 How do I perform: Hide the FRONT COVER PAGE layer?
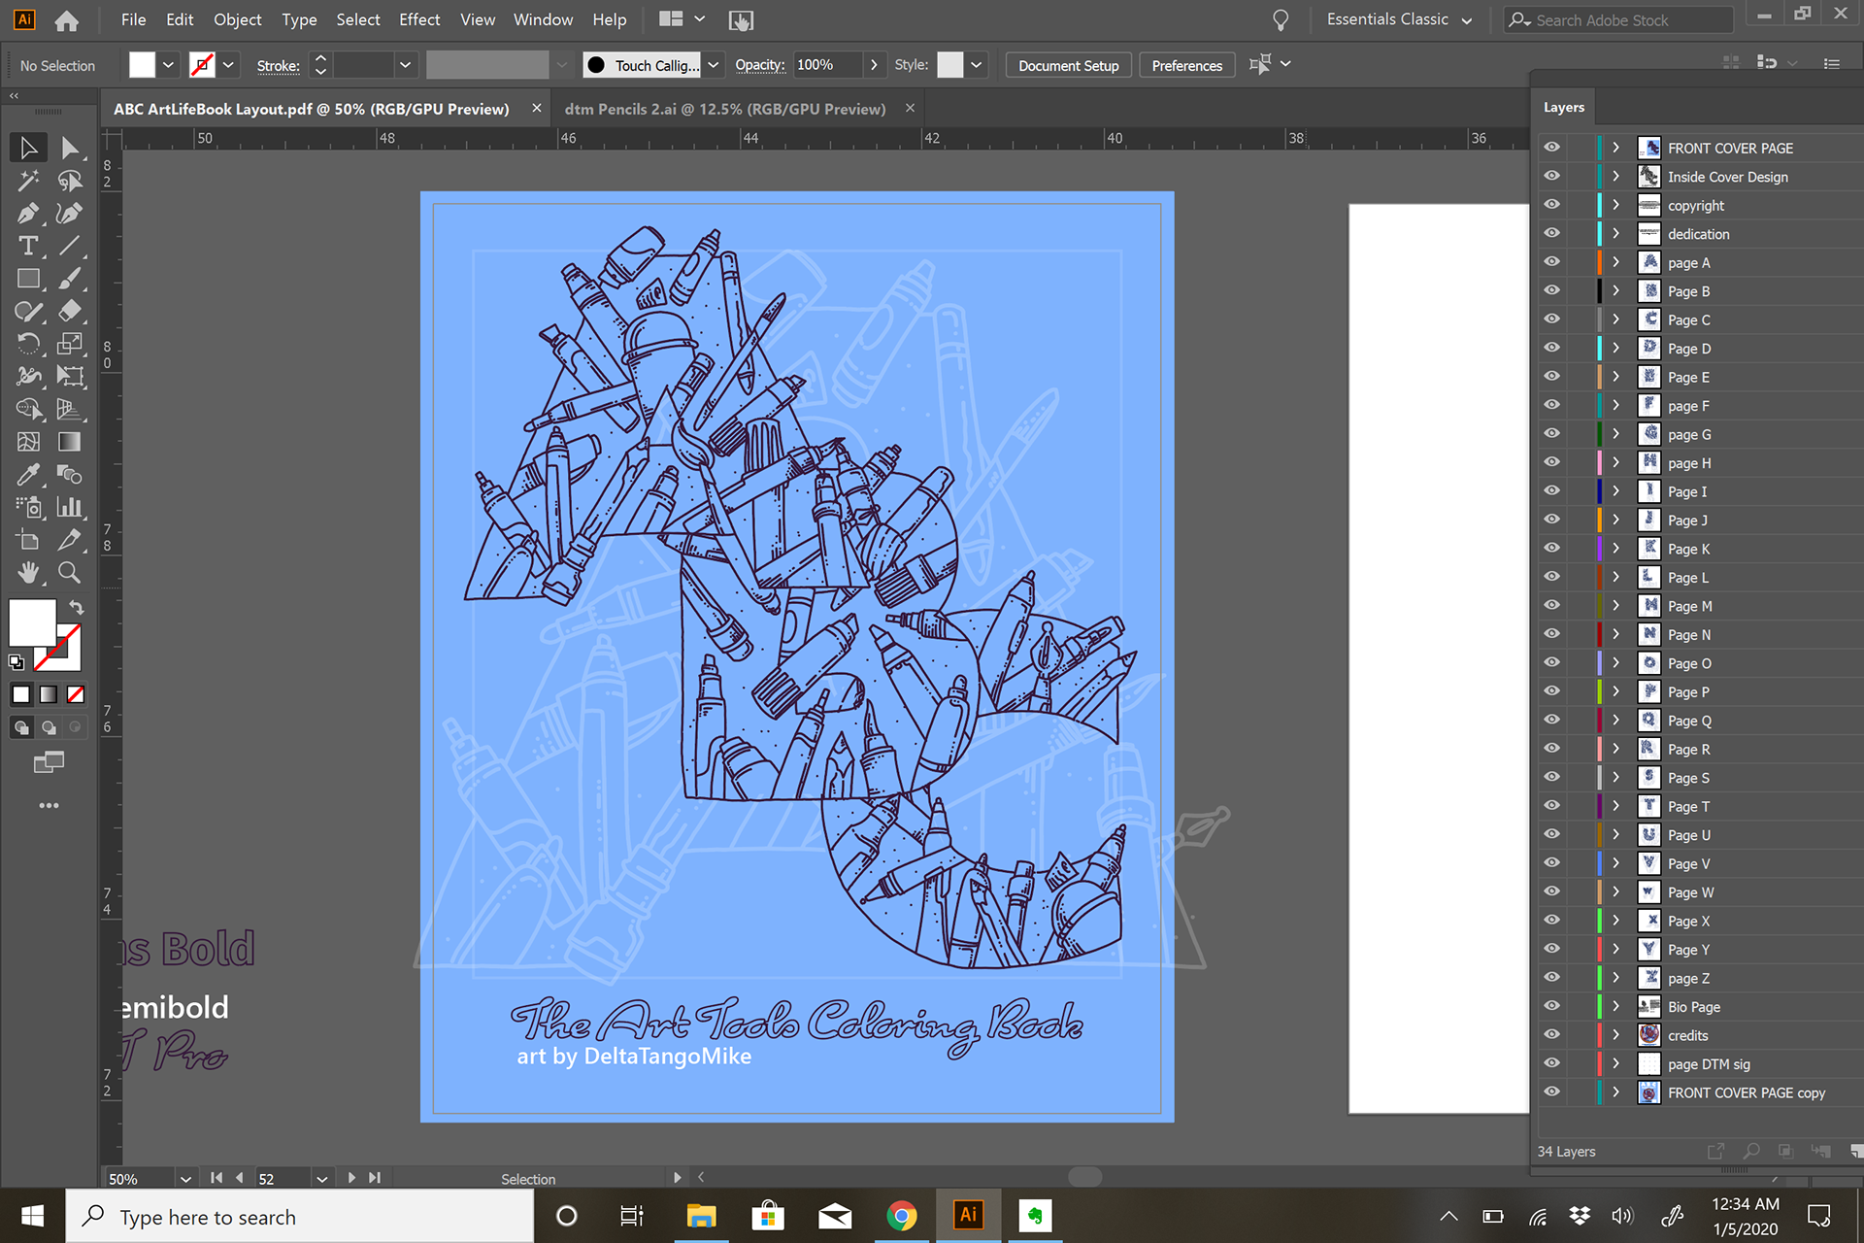[x=1551, y=148]
